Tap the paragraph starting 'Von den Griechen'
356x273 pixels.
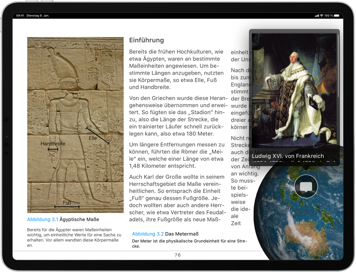(x=178, y=116)
